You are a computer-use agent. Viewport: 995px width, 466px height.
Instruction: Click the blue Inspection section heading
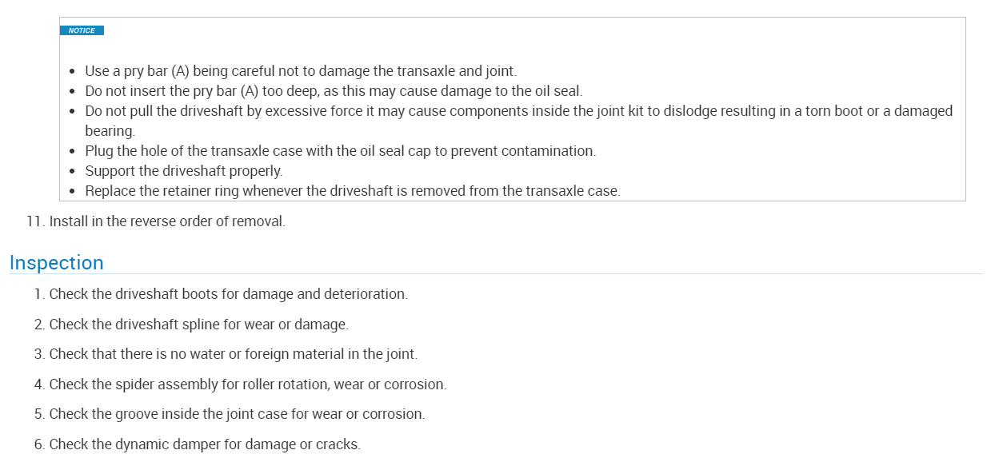[x=57, y=263]
